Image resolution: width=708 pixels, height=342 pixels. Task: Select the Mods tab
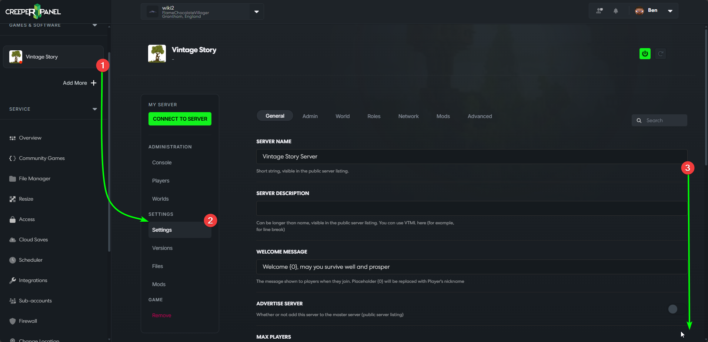click(443, 116)
